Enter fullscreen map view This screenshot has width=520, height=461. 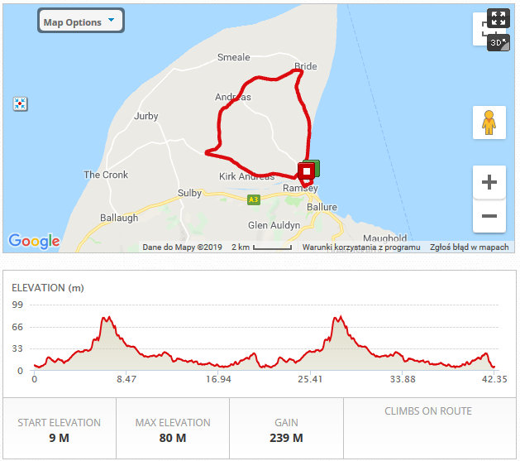point(498,18)
